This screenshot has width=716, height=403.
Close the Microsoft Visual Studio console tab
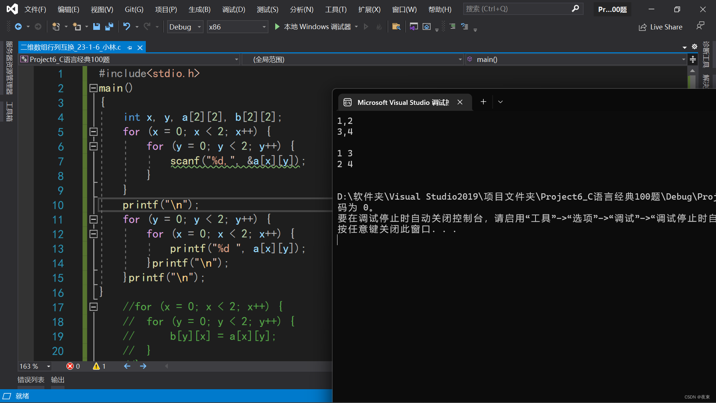(x=460, y=102)
